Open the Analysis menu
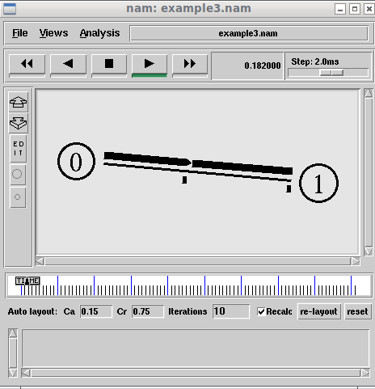The height and width of the screenshot is (389, 375). pos(99,33)
